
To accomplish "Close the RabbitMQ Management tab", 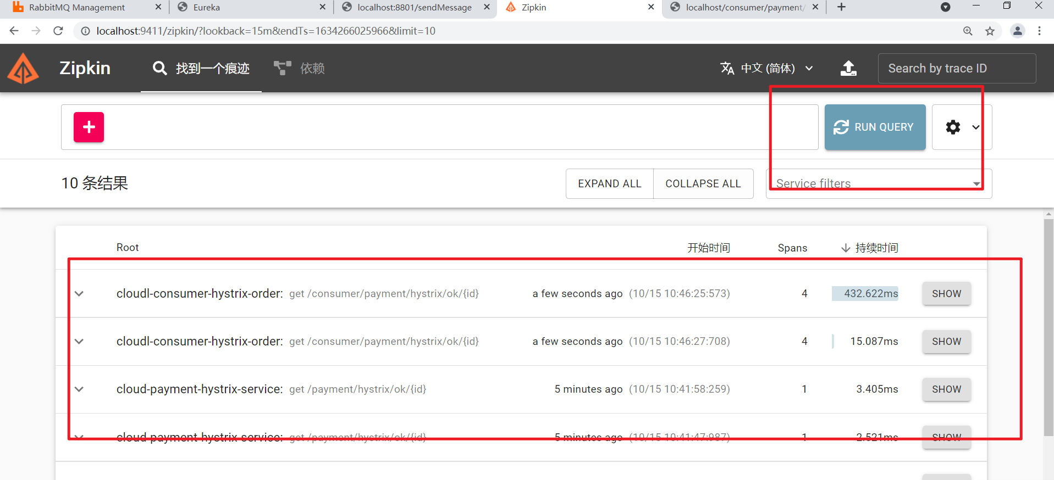I will (x=158, y=7).
